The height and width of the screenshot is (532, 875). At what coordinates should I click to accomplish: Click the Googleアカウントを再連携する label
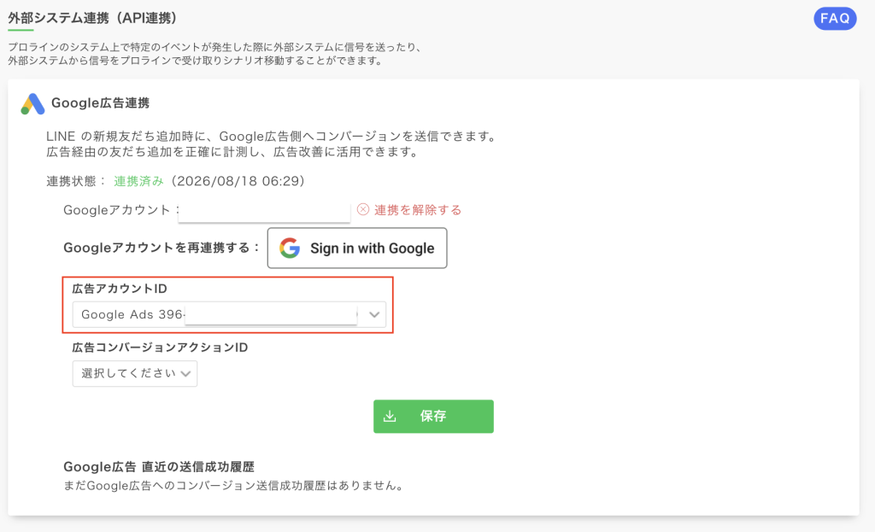pyautogui.click(x=161, y=248)
